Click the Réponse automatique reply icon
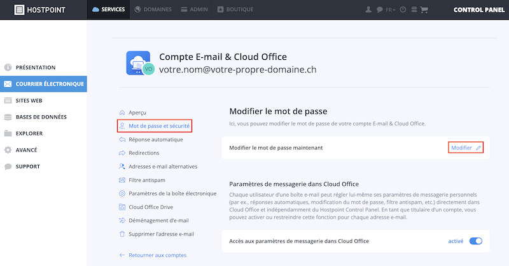This screenshot has height=266, width=509. (122, 139)
